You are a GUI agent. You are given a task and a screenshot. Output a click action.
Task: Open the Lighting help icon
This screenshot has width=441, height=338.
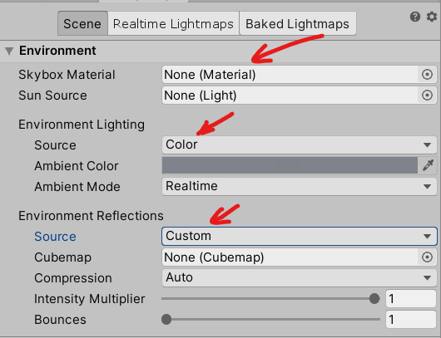coord(415,17)
